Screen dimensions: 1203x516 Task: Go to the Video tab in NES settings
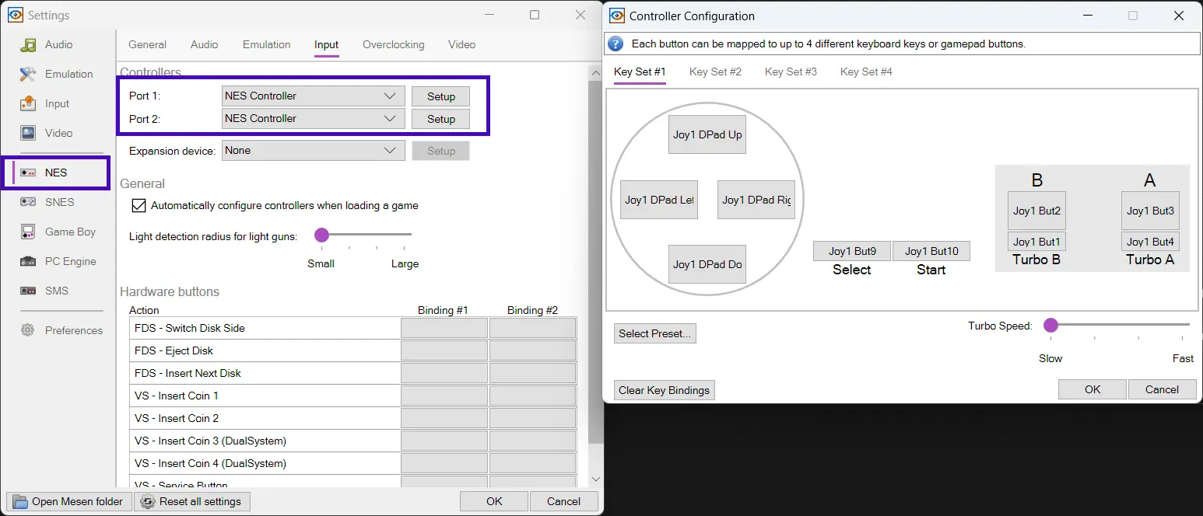pos(461,44)
